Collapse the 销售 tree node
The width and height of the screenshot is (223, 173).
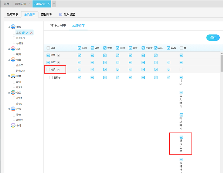9,60
